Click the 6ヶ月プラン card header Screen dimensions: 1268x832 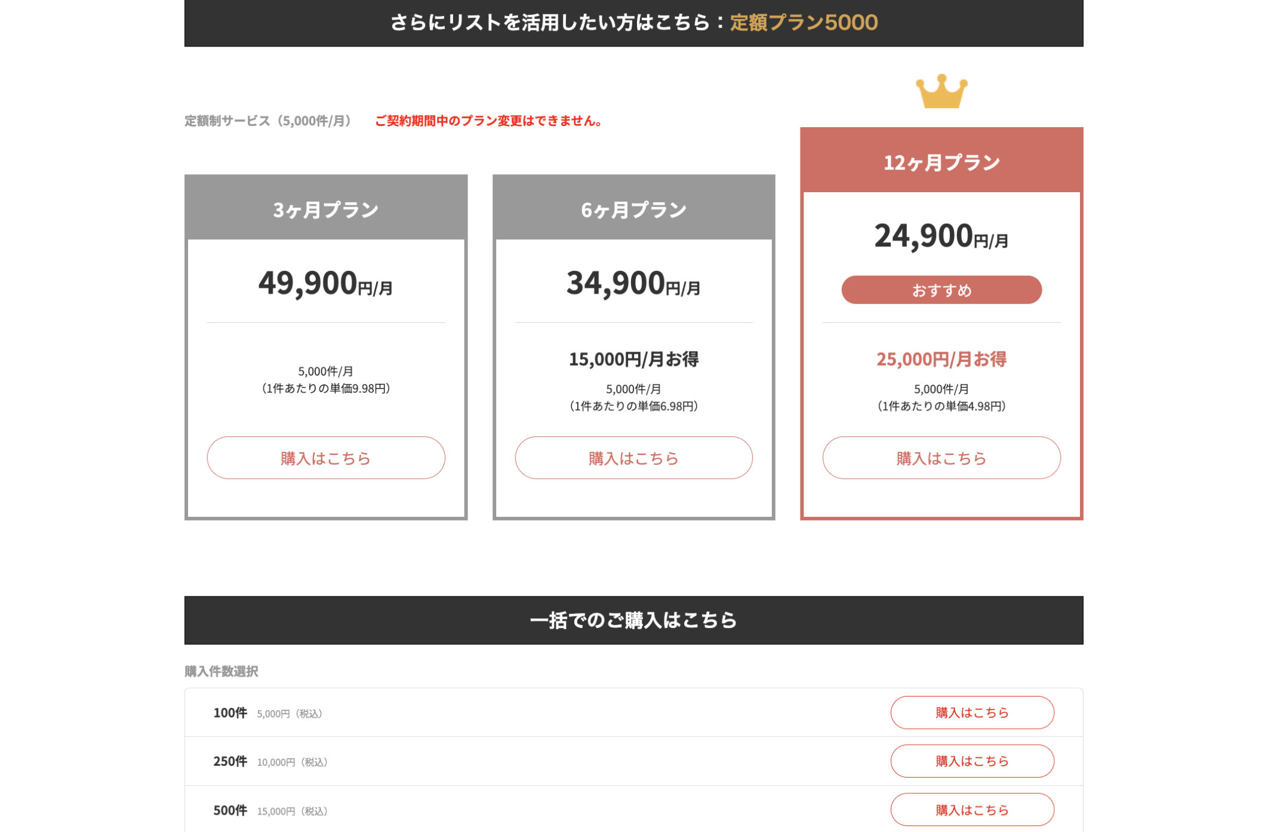tap(633, 209)
